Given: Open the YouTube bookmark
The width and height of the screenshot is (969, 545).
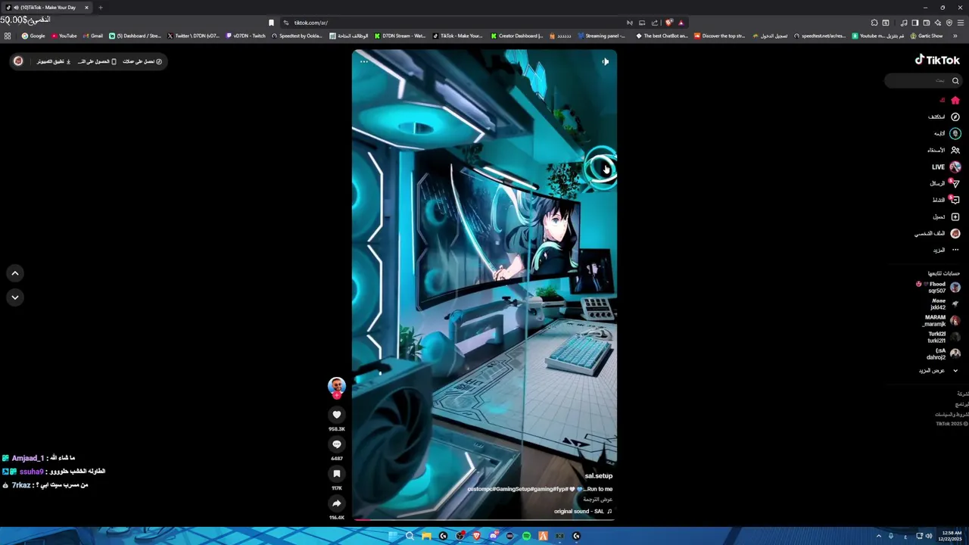Looking at the screenshot, I should coord(64,36).
